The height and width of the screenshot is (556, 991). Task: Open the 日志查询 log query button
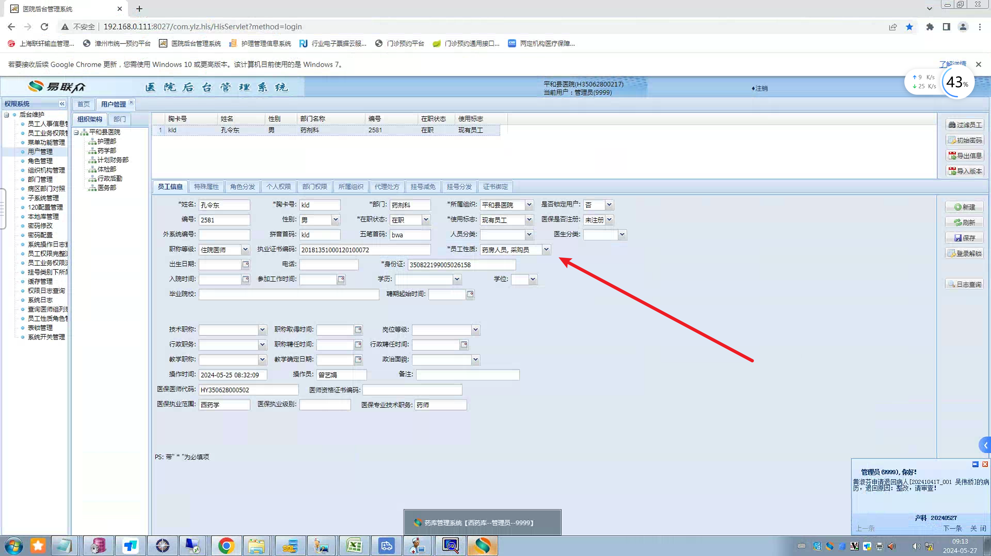pyautogui.click(x=964, y=284)
